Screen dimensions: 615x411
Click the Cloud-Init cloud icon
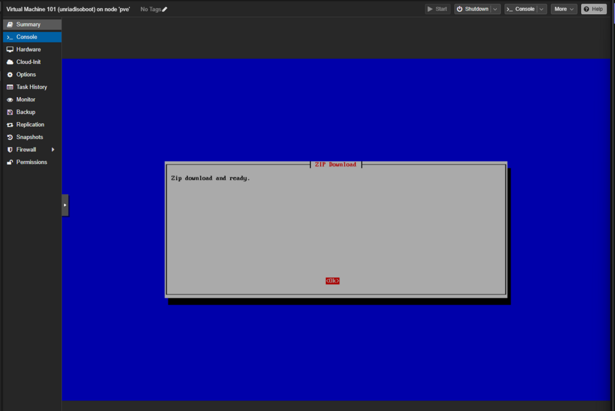coord(10,62)
